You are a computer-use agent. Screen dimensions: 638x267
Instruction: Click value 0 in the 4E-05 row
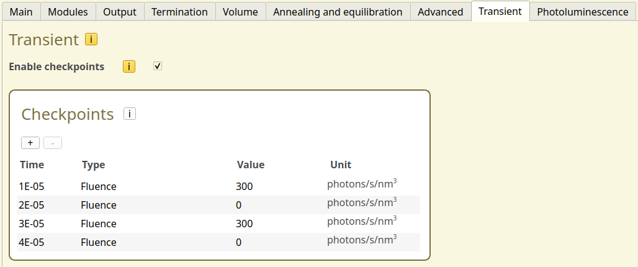239,242
